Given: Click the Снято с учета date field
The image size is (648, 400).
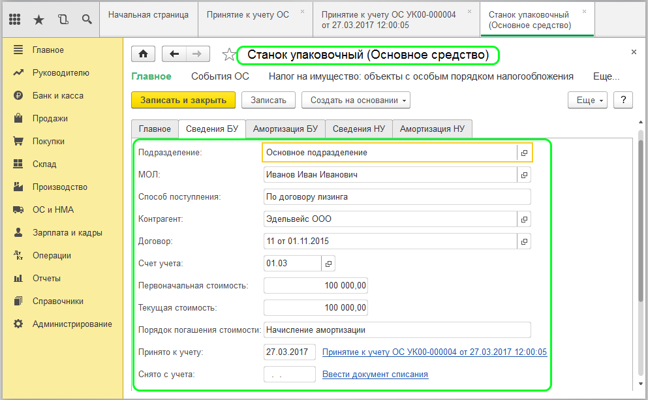Looking at the screenshot, I should (289, 374).
